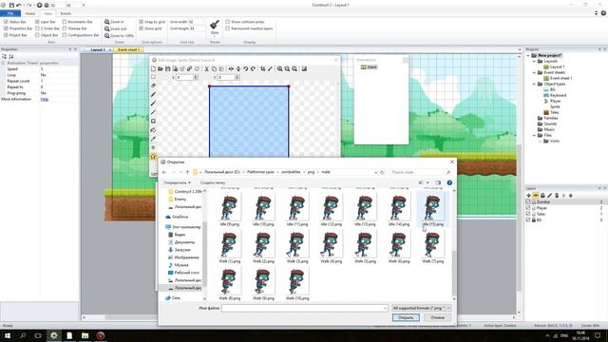608x342 pixels.
Task: Click Zoom in button in ribbon
Action: 114,22
